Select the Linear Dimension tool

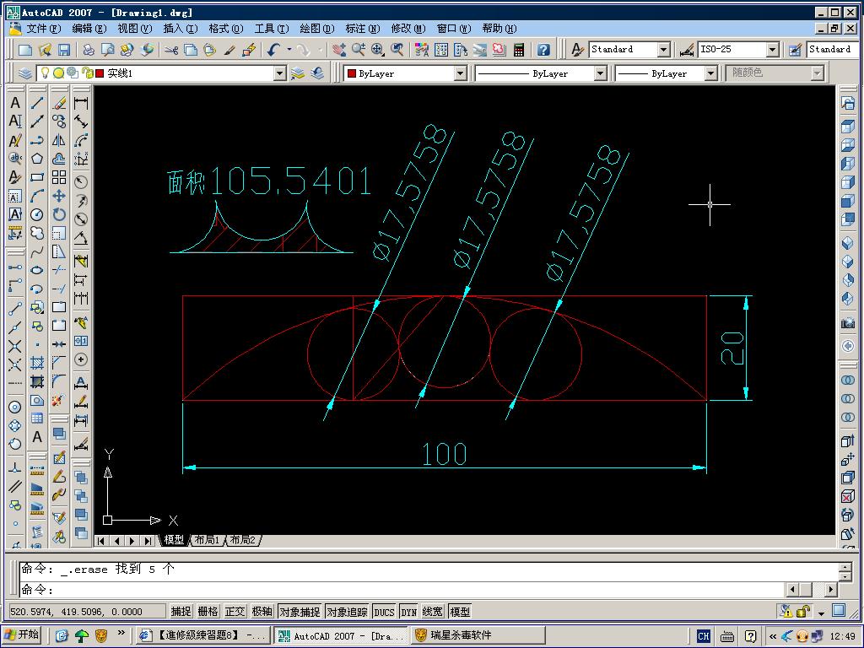tap(81, 102)
